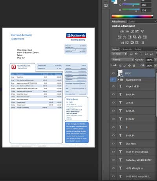Switch to the Styles tab

pos(131,22)
